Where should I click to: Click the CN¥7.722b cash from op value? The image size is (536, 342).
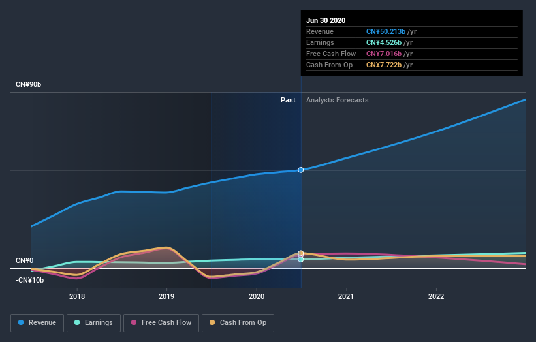383,65
